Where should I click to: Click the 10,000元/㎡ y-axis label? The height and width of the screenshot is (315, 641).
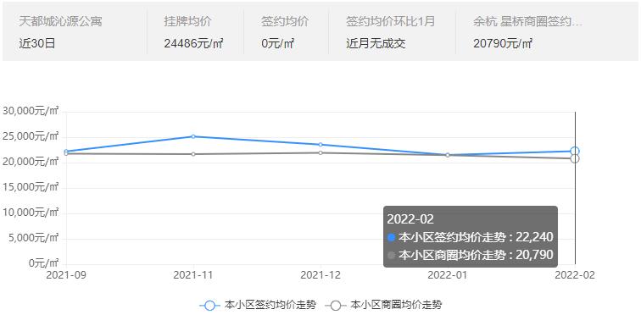(x=31, y=213)
